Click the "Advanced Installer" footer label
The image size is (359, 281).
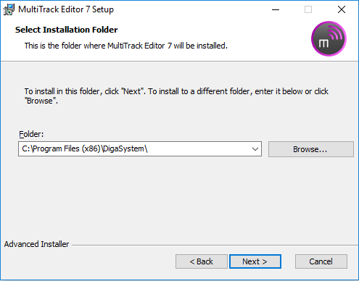[36, 244]
